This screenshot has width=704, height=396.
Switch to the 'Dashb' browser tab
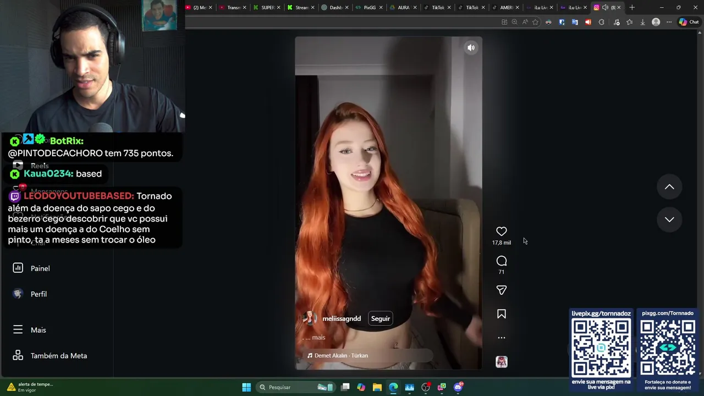tap(335, 7)
